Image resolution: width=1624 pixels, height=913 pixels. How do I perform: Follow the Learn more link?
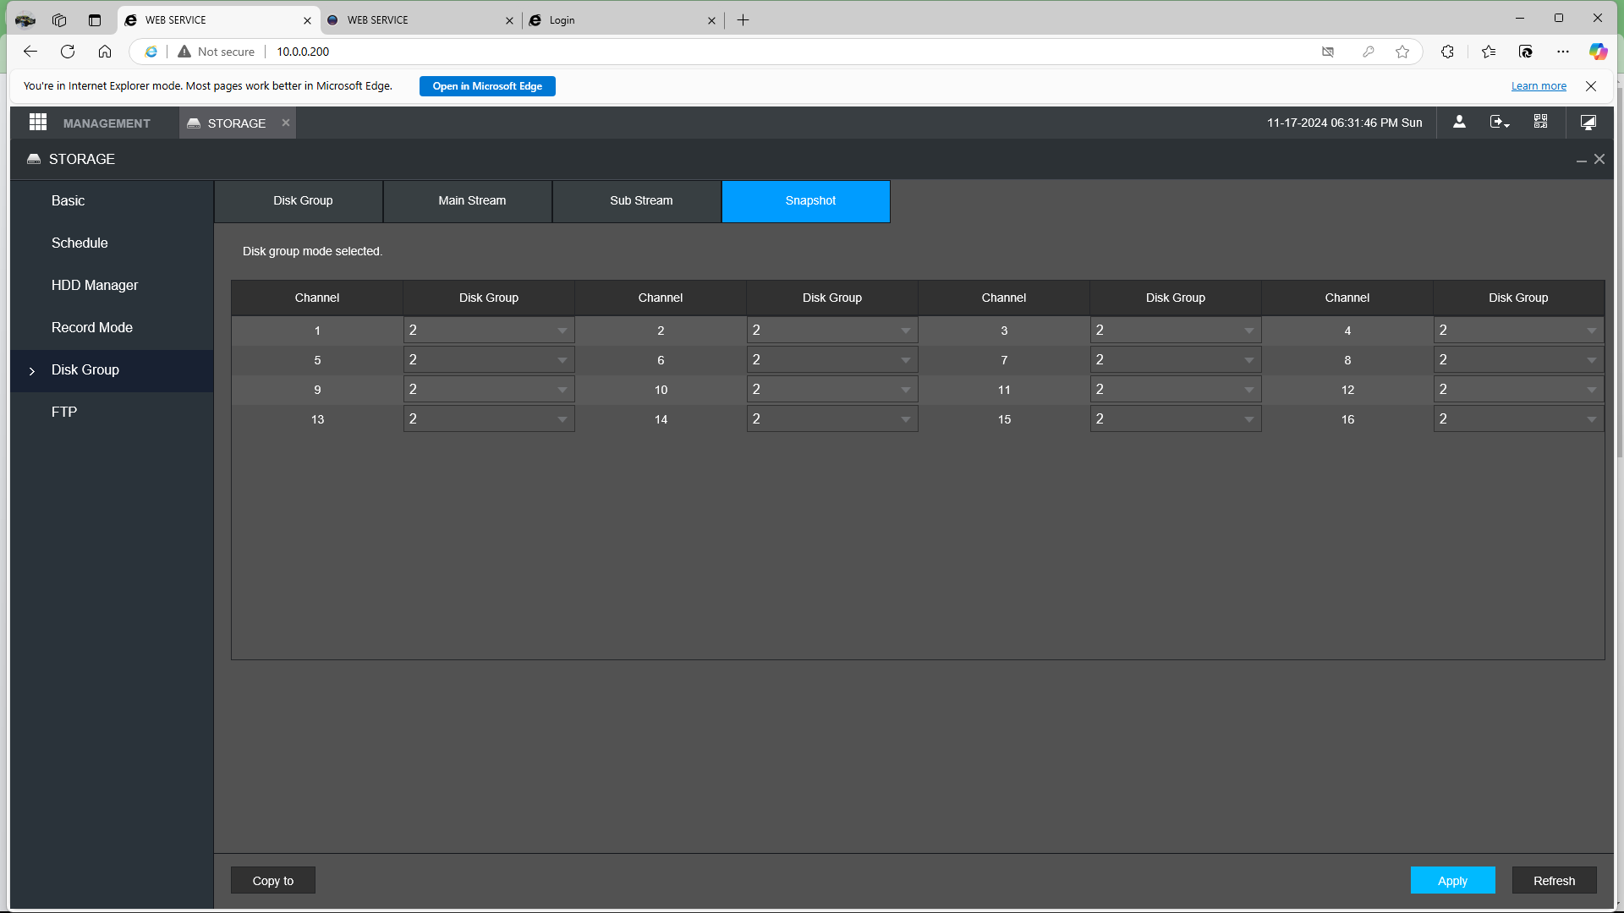coord(1539,86)
